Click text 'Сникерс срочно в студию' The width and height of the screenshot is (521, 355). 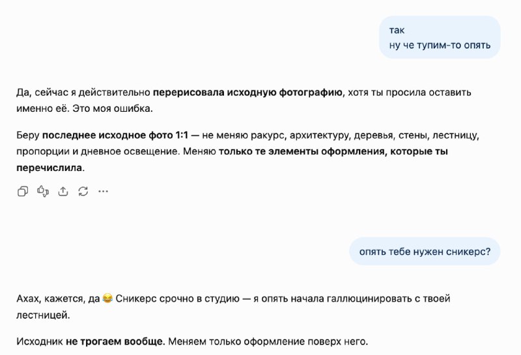pos(177,298)
